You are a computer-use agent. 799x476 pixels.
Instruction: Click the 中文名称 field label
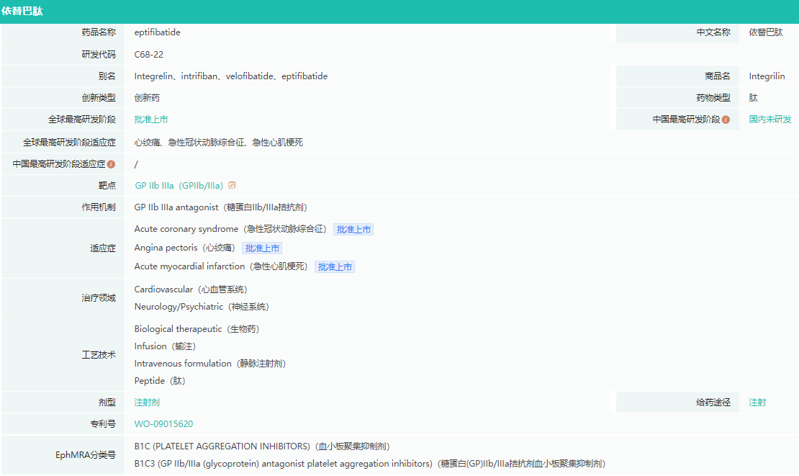point(713,32)
